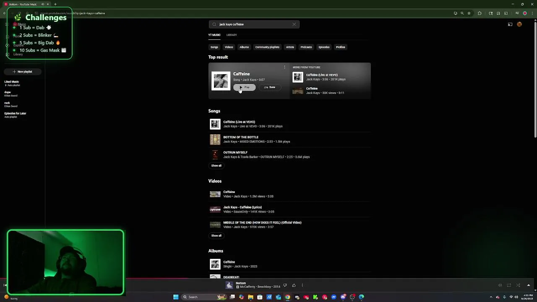Filter results by Songs chip
The width and height of the screenshot is (537, 302).
[214, 47]
